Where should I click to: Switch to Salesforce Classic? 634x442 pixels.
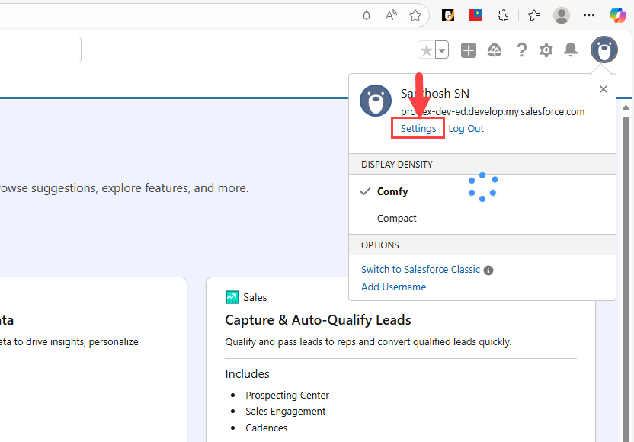[421, 270]
